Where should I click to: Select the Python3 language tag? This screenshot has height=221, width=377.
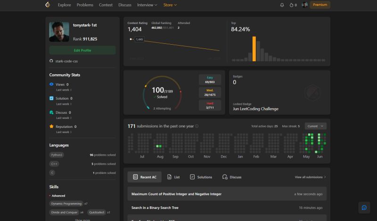[57, 155]
